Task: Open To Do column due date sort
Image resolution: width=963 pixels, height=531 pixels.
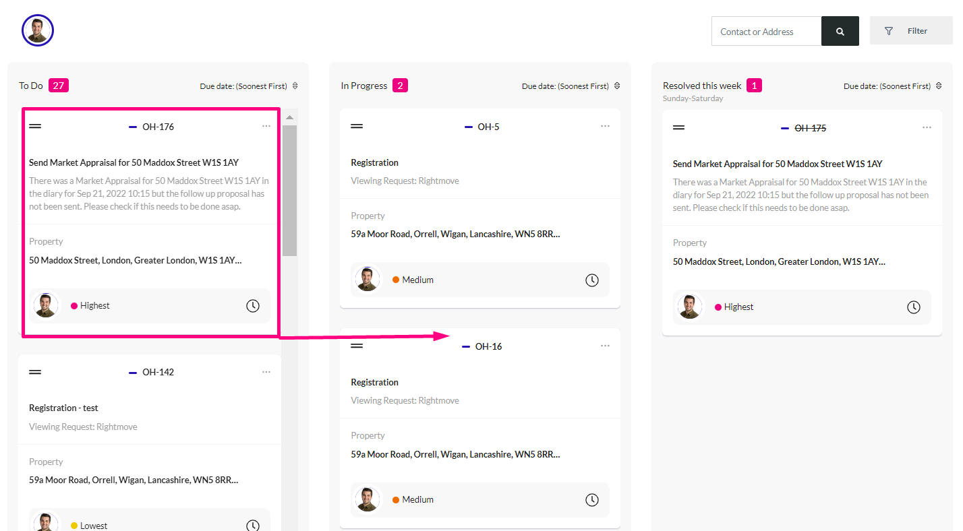Action: point(249,86)
